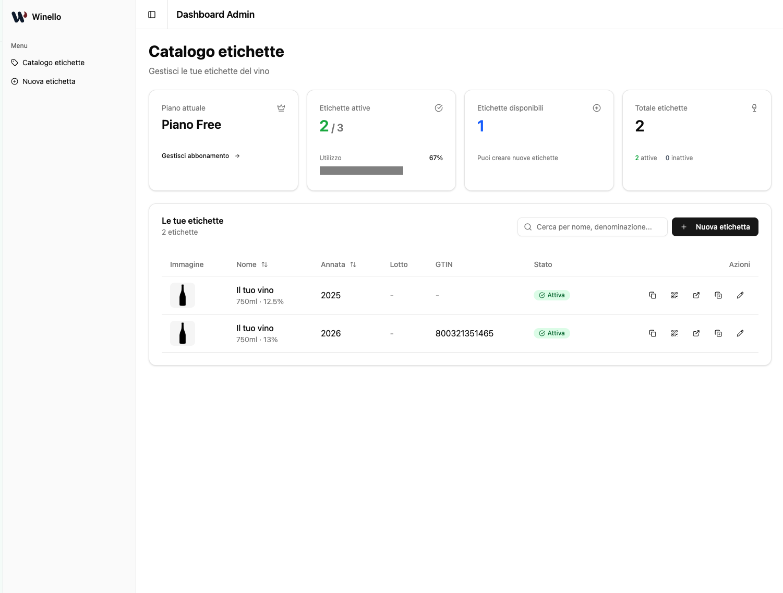Toggle sorting on the Nome column
The width and height of the screenshot is (783, 593).
pyautogui.click(x=264, y=264)
